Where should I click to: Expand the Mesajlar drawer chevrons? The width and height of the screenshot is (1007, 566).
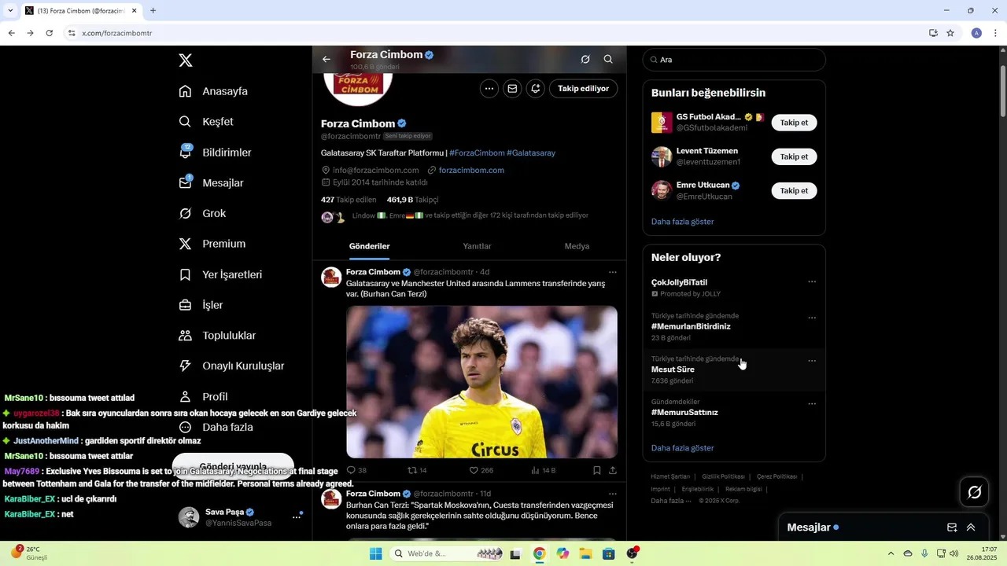click(971, 527)
